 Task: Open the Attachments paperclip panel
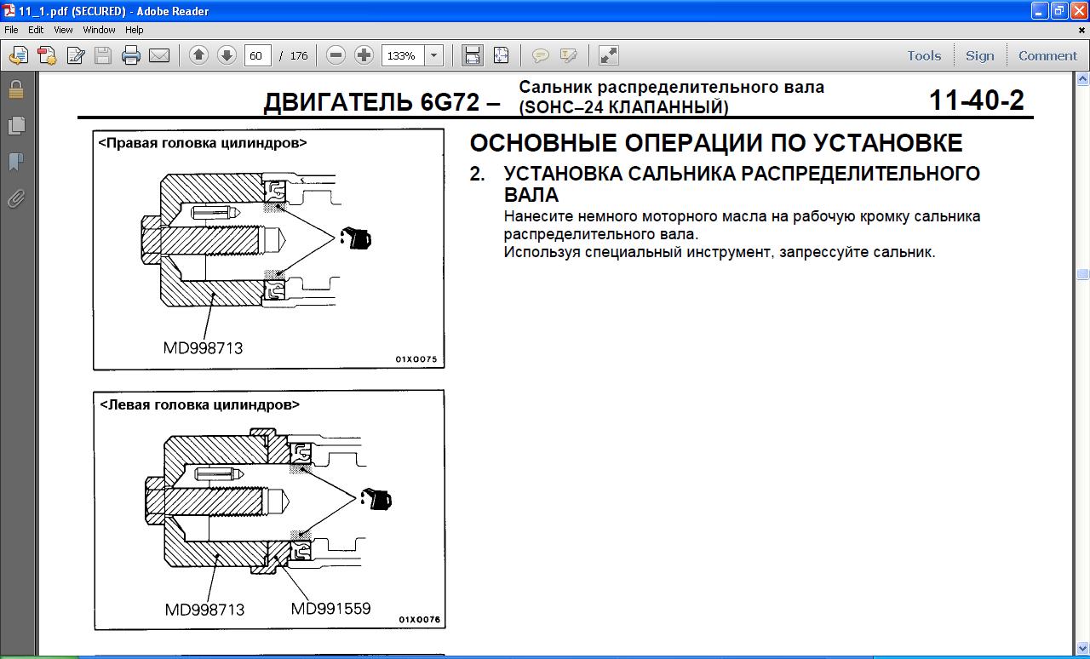[15, 198]
